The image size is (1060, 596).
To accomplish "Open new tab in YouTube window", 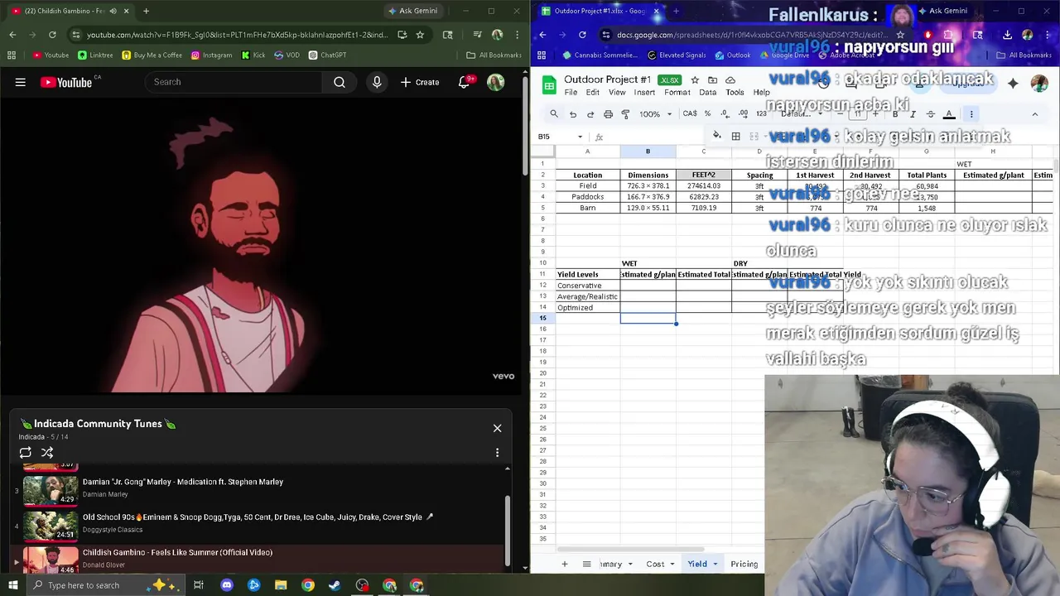I will (x=146, y=11).
